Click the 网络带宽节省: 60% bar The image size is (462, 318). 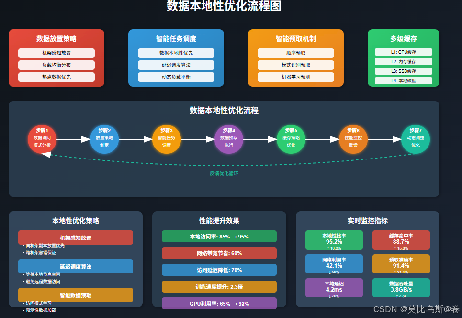coord(219,253)
